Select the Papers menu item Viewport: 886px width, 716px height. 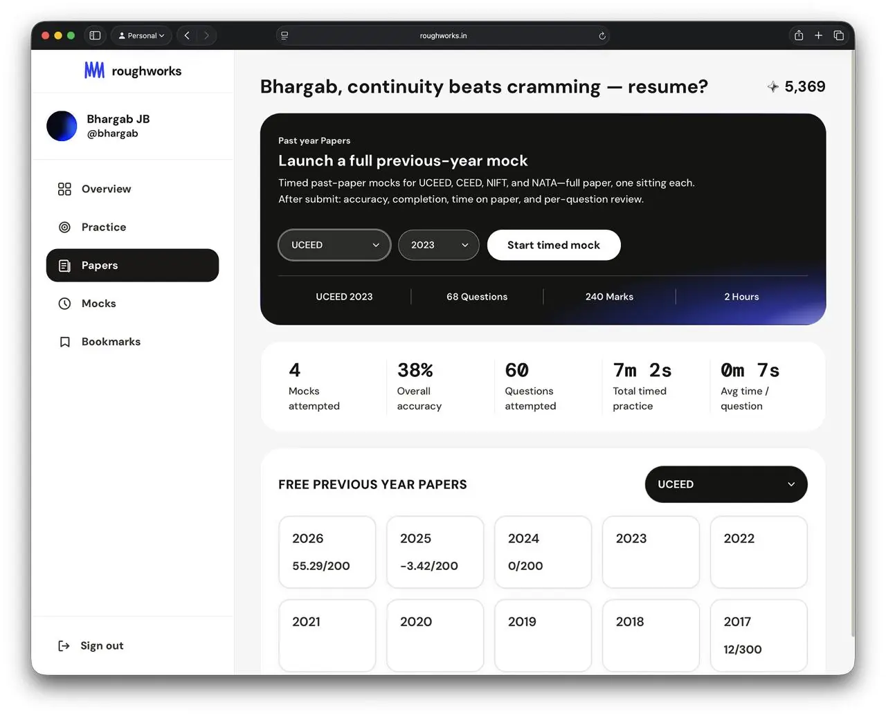click(132, 265)
